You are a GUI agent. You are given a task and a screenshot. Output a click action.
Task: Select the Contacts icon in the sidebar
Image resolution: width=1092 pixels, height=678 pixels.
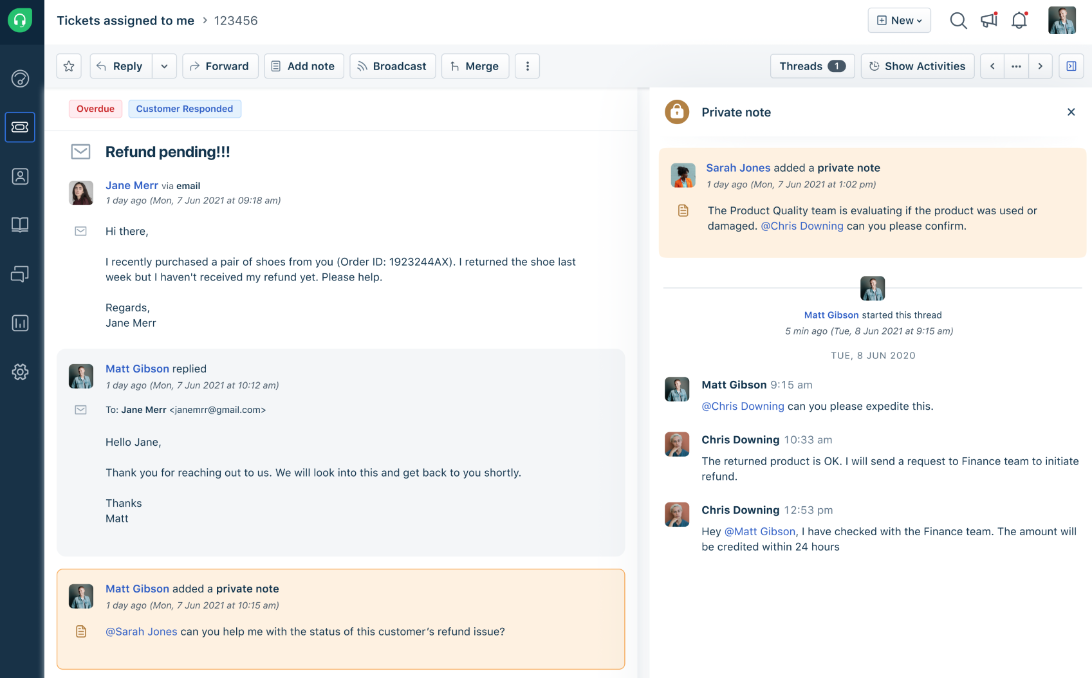pos(20,176)
